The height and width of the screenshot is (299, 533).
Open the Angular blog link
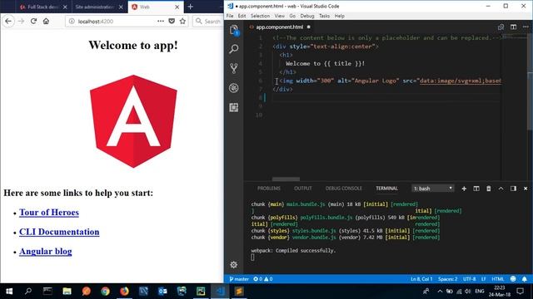[x=46, y=251]
